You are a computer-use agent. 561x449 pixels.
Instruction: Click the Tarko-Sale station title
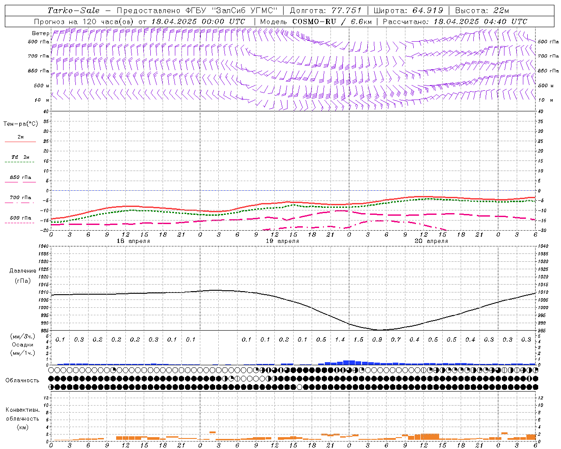pyautogui.click(x=74, y=11)
